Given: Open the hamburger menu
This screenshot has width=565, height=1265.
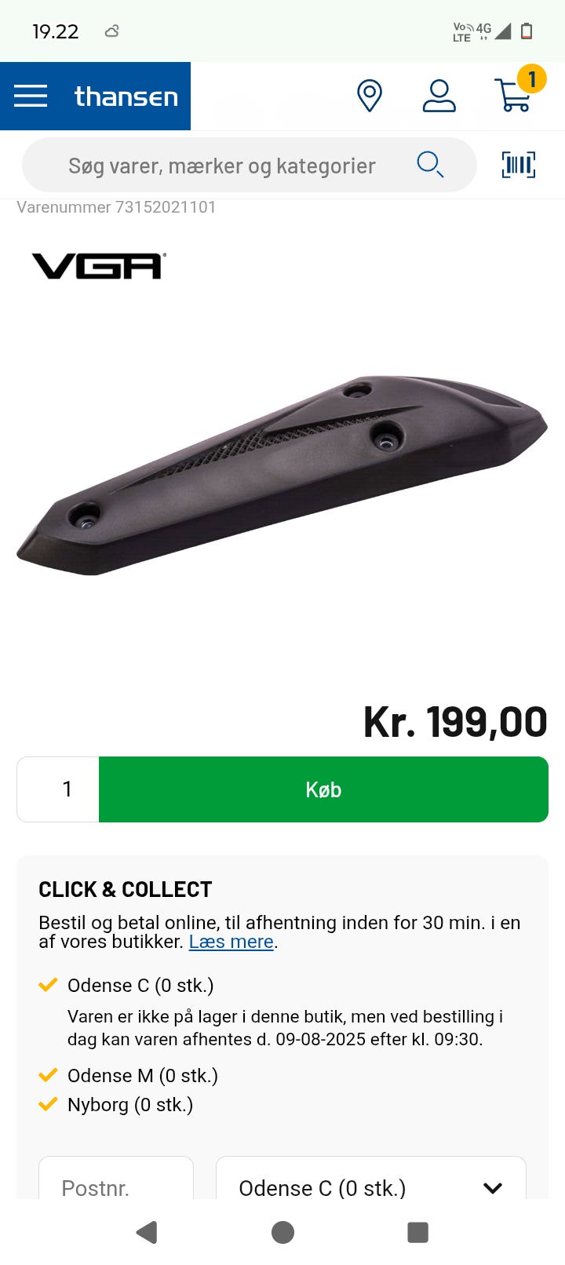Looking at the screenshot, I should pyautogui.click(x=31, y=97).
